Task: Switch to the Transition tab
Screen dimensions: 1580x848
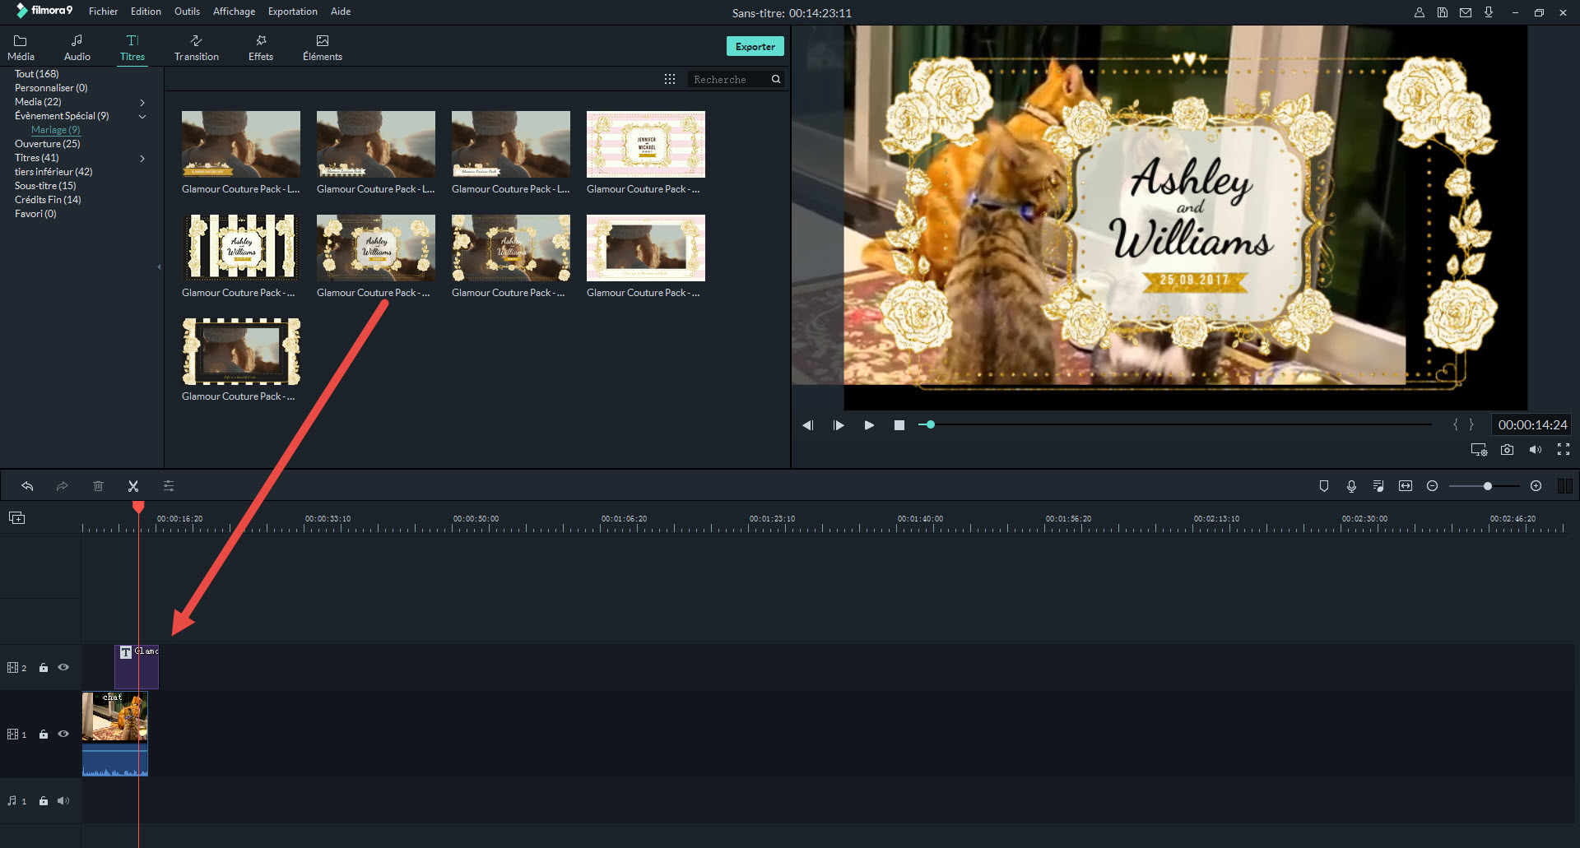Action: click(x=196, y=48)
